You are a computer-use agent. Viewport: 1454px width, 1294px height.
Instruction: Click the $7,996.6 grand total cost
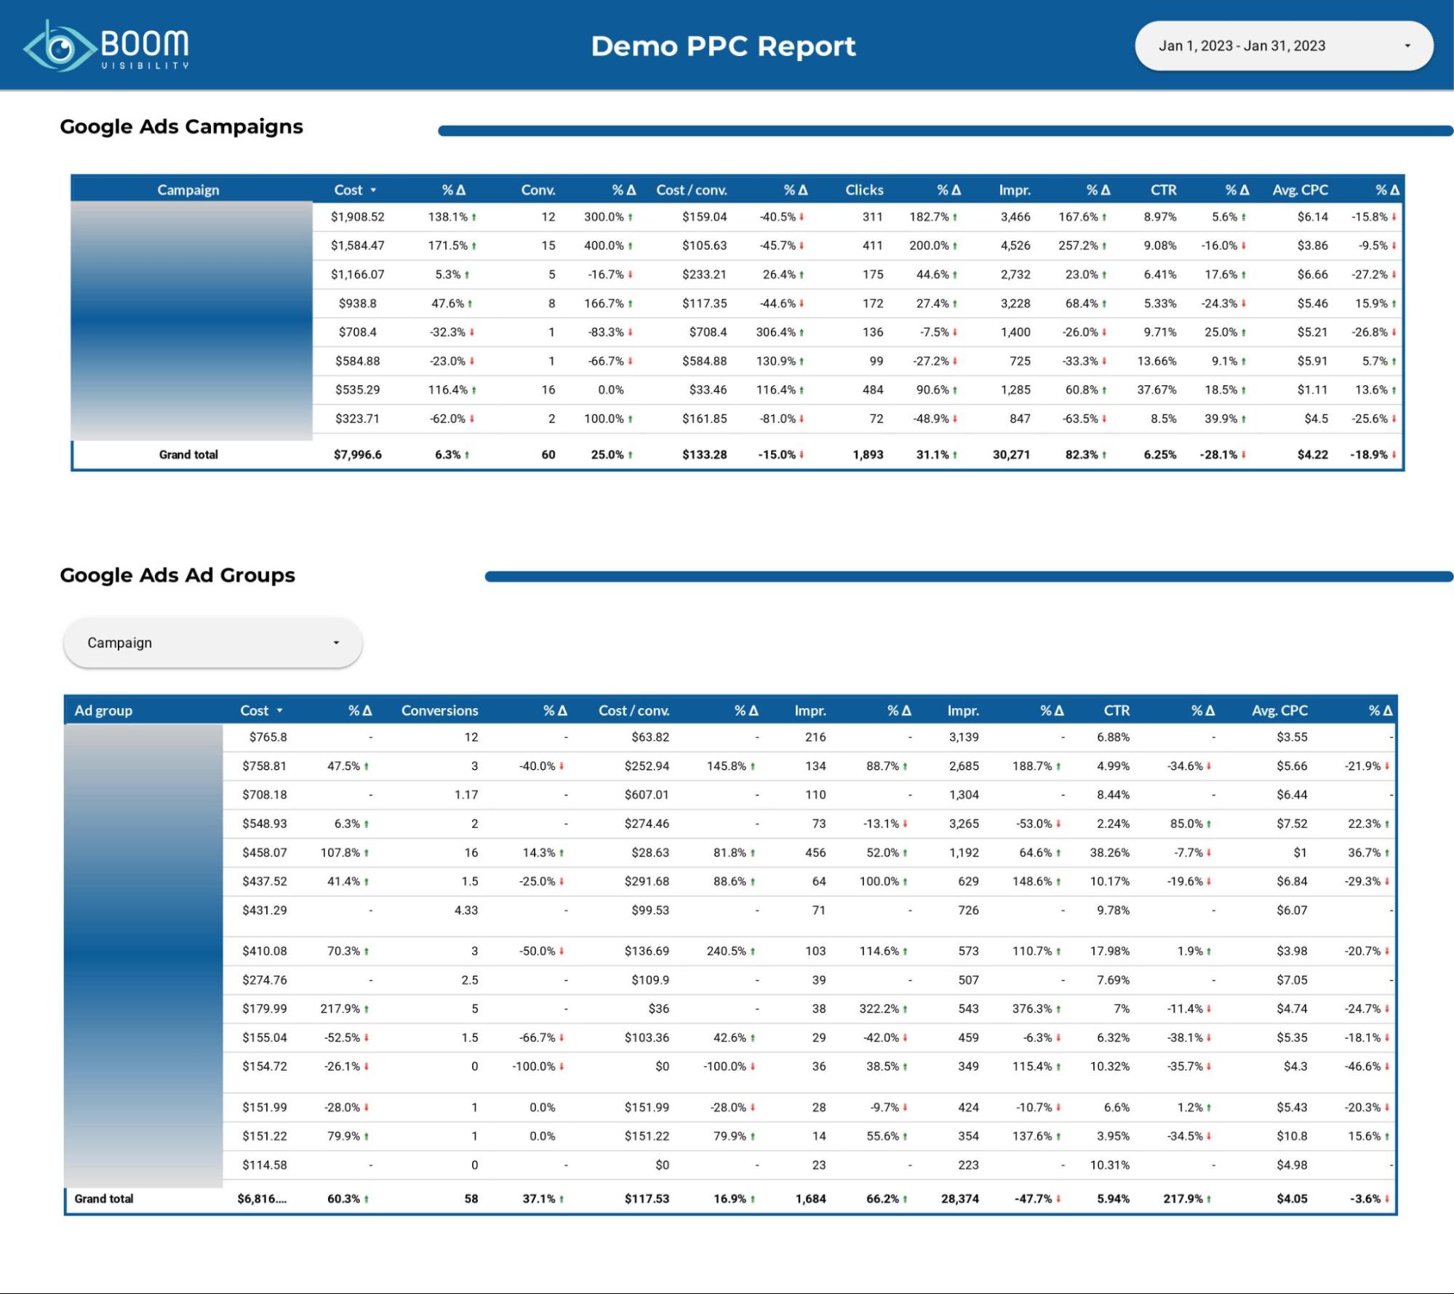click(357, 454)
